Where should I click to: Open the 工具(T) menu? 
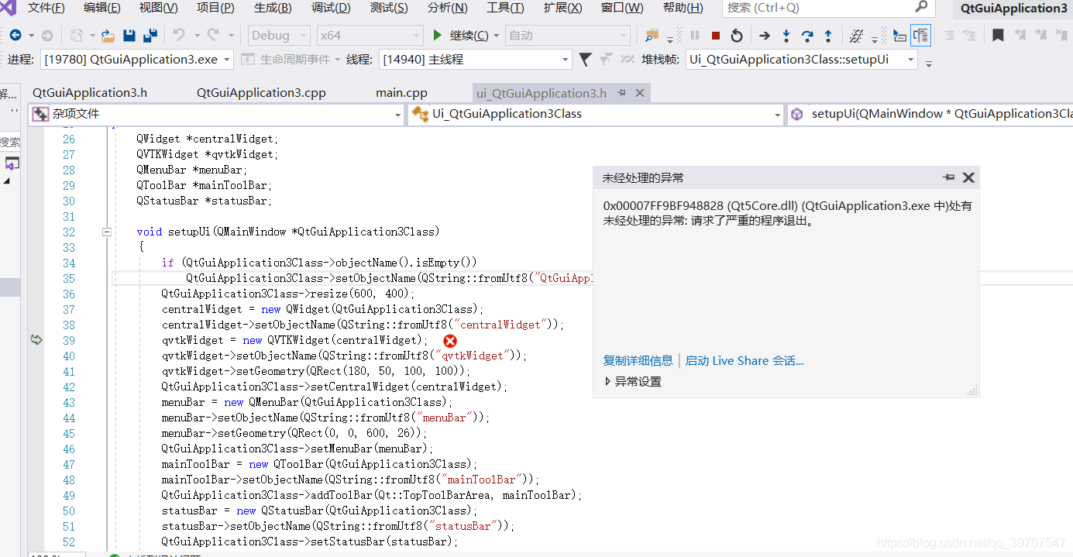click(x=505, y=8)
